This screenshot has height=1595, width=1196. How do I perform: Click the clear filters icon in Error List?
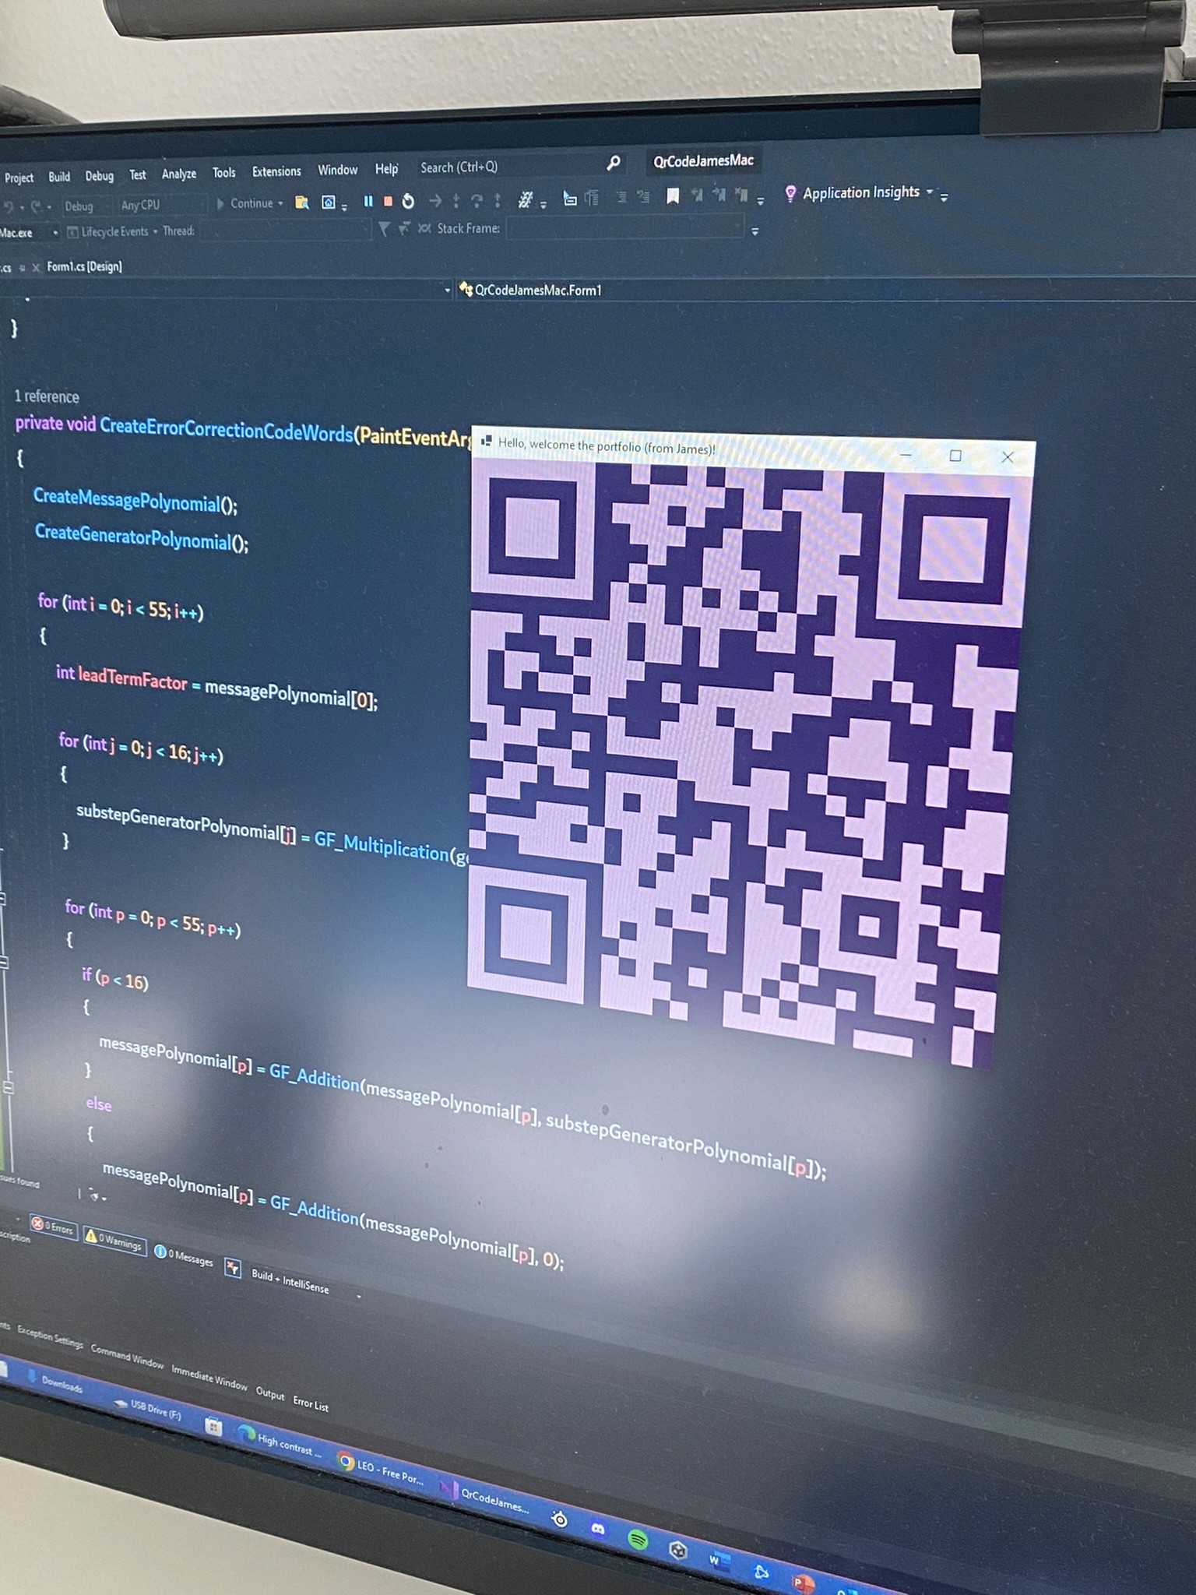pyautogui.click(x=233, y=1267)
